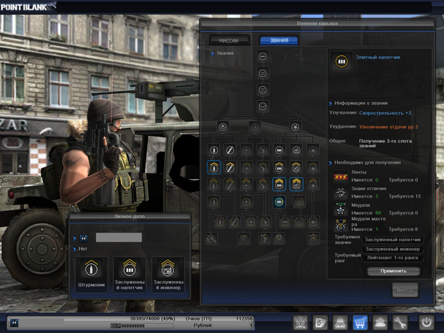Click the wrench settings icon
The width and height of the screenshot is (444, 333).
click(x=399, y=322)
